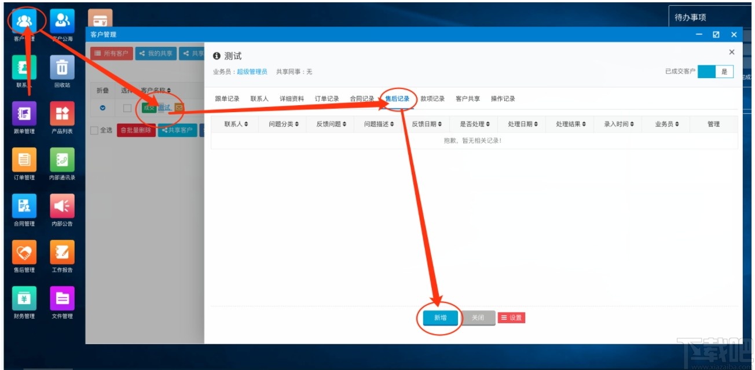Check the 全选 select-all checkbox

point(94,131)
